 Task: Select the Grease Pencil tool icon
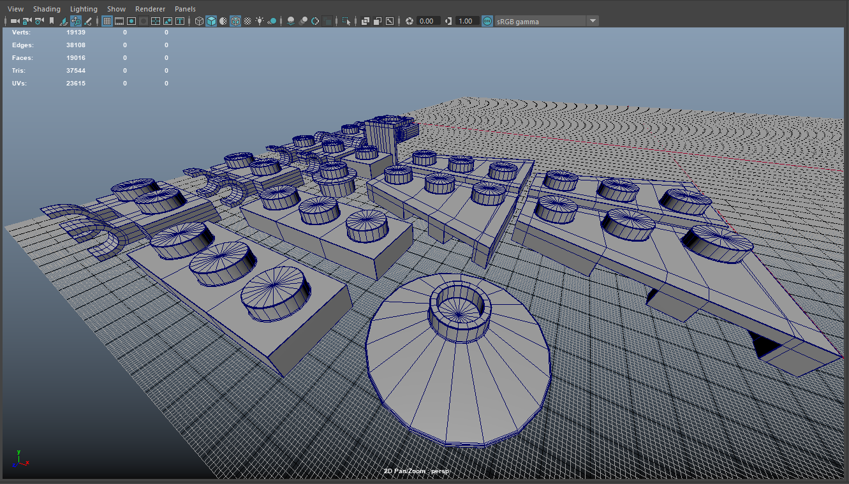88,21
